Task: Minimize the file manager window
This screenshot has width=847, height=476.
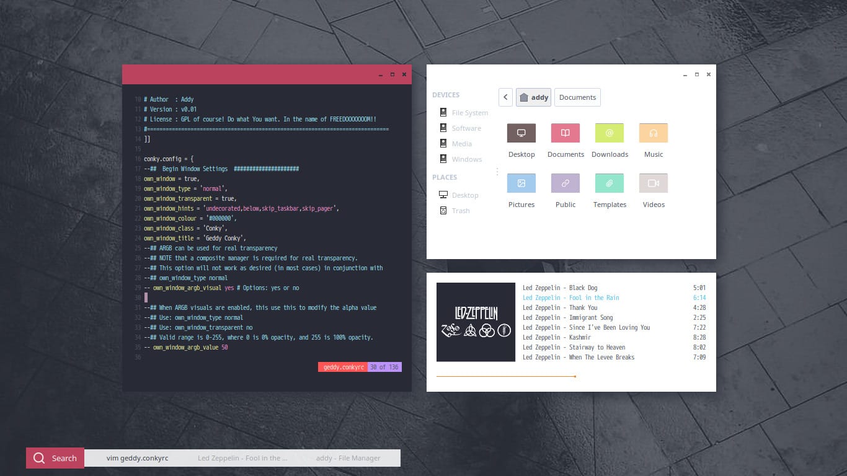Action: point(685,74)
